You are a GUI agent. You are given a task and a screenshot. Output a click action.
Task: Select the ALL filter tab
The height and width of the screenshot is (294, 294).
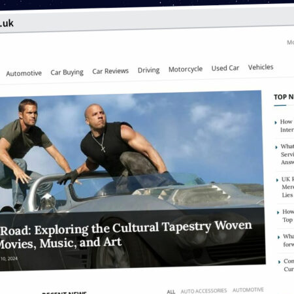[x=171, y=291]
